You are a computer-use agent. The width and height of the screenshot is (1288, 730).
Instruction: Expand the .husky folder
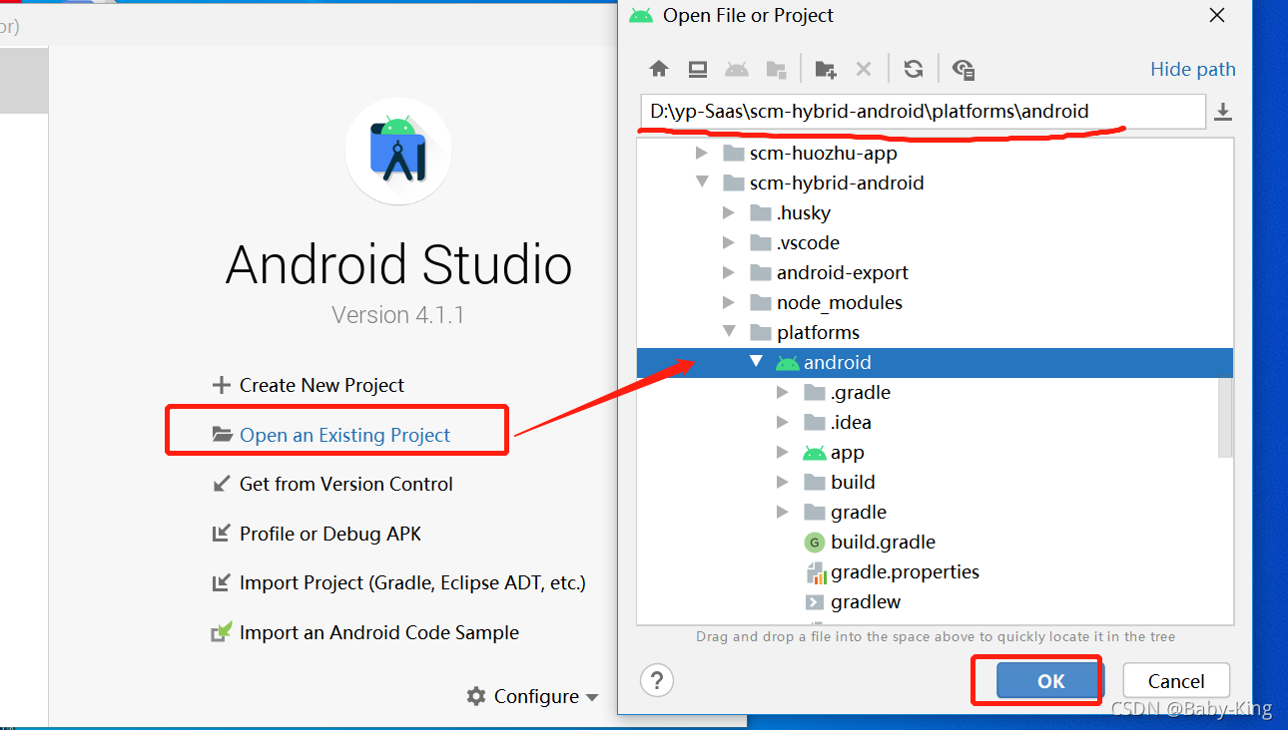(x=729, y=212)
